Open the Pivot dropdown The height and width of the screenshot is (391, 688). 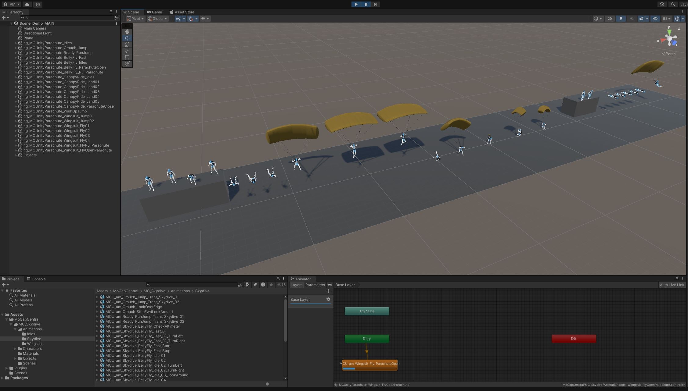pos(135,19)
